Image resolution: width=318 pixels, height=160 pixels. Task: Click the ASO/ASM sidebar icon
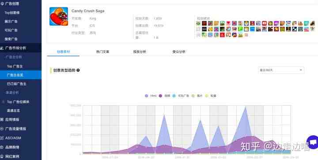point(2,138)
